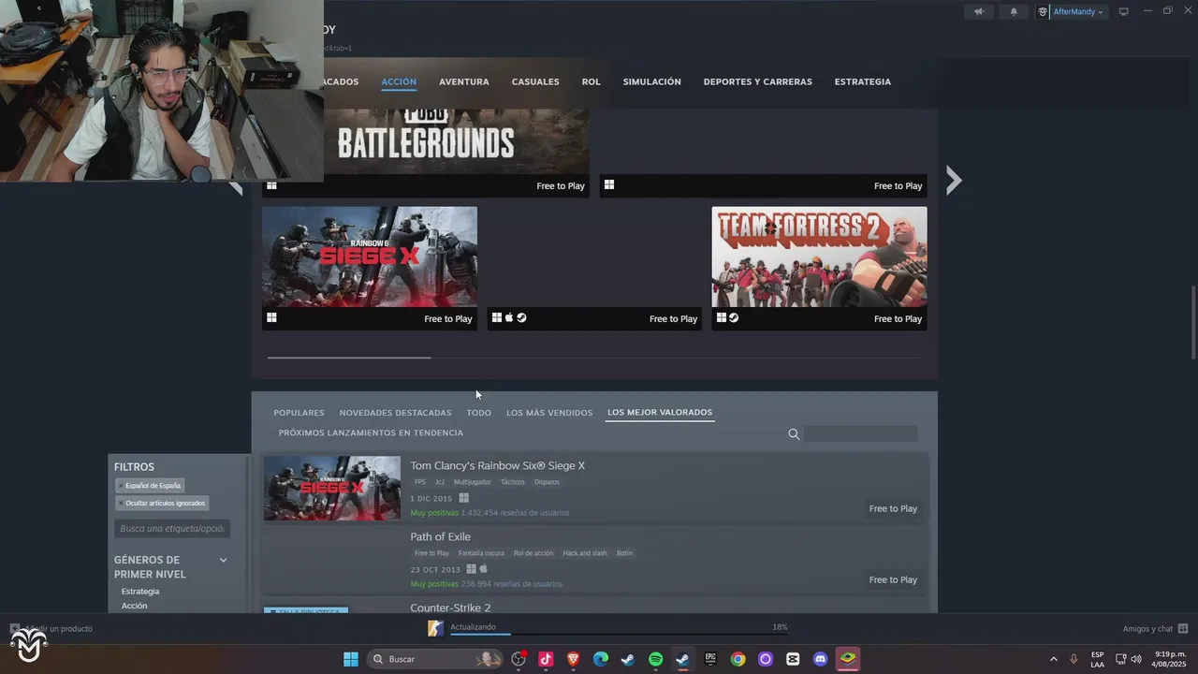Switch to Big Picture mode icon
The image size is (1198, 674).
(1124, 11)
